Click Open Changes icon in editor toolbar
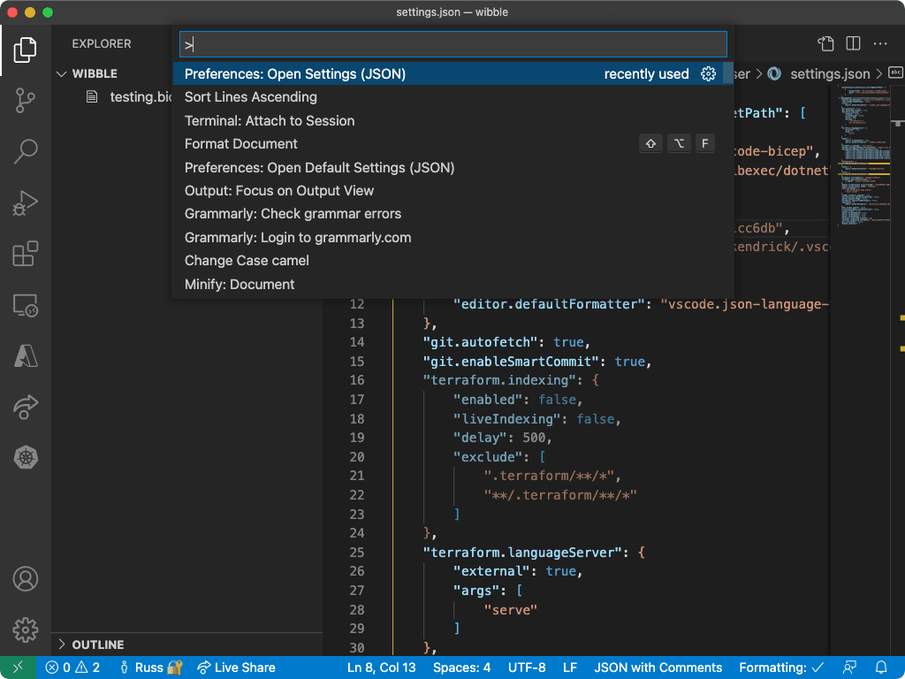This screenshot has height=679, width=905. click(826, 44)
